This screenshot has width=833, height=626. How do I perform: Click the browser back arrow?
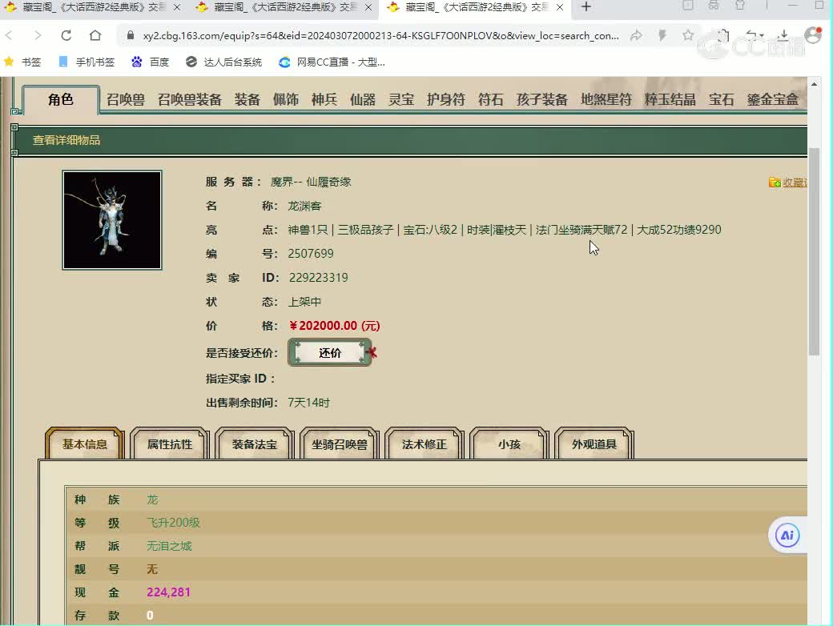9,35
